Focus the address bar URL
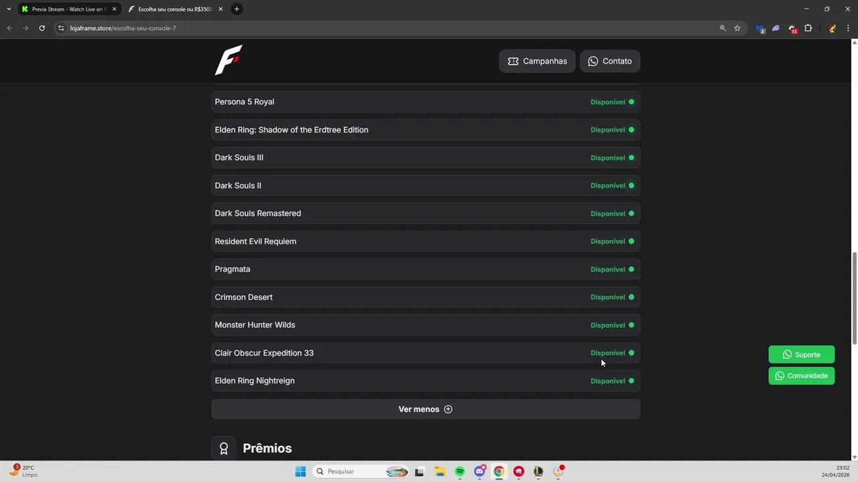Image resolution: width=858 pixels, height=482 pixels. pyautogui.click(x=123, y=28)
